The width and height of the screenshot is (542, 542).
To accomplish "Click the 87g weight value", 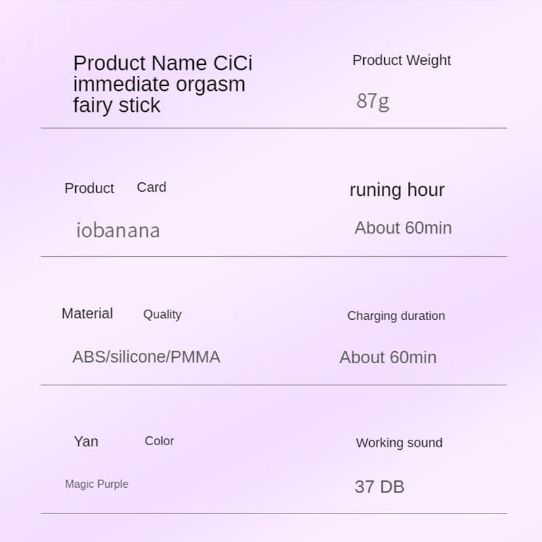I will point(373,101).
